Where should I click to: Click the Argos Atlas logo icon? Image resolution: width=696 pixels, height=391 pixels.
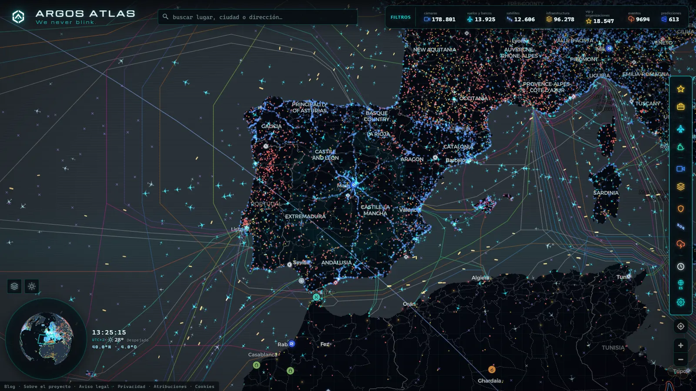(x=18, y=17)
